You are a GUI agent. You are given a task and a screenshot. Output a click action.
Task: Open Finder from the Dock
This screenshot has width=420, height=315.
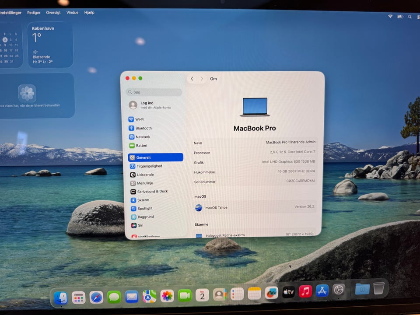61,298
